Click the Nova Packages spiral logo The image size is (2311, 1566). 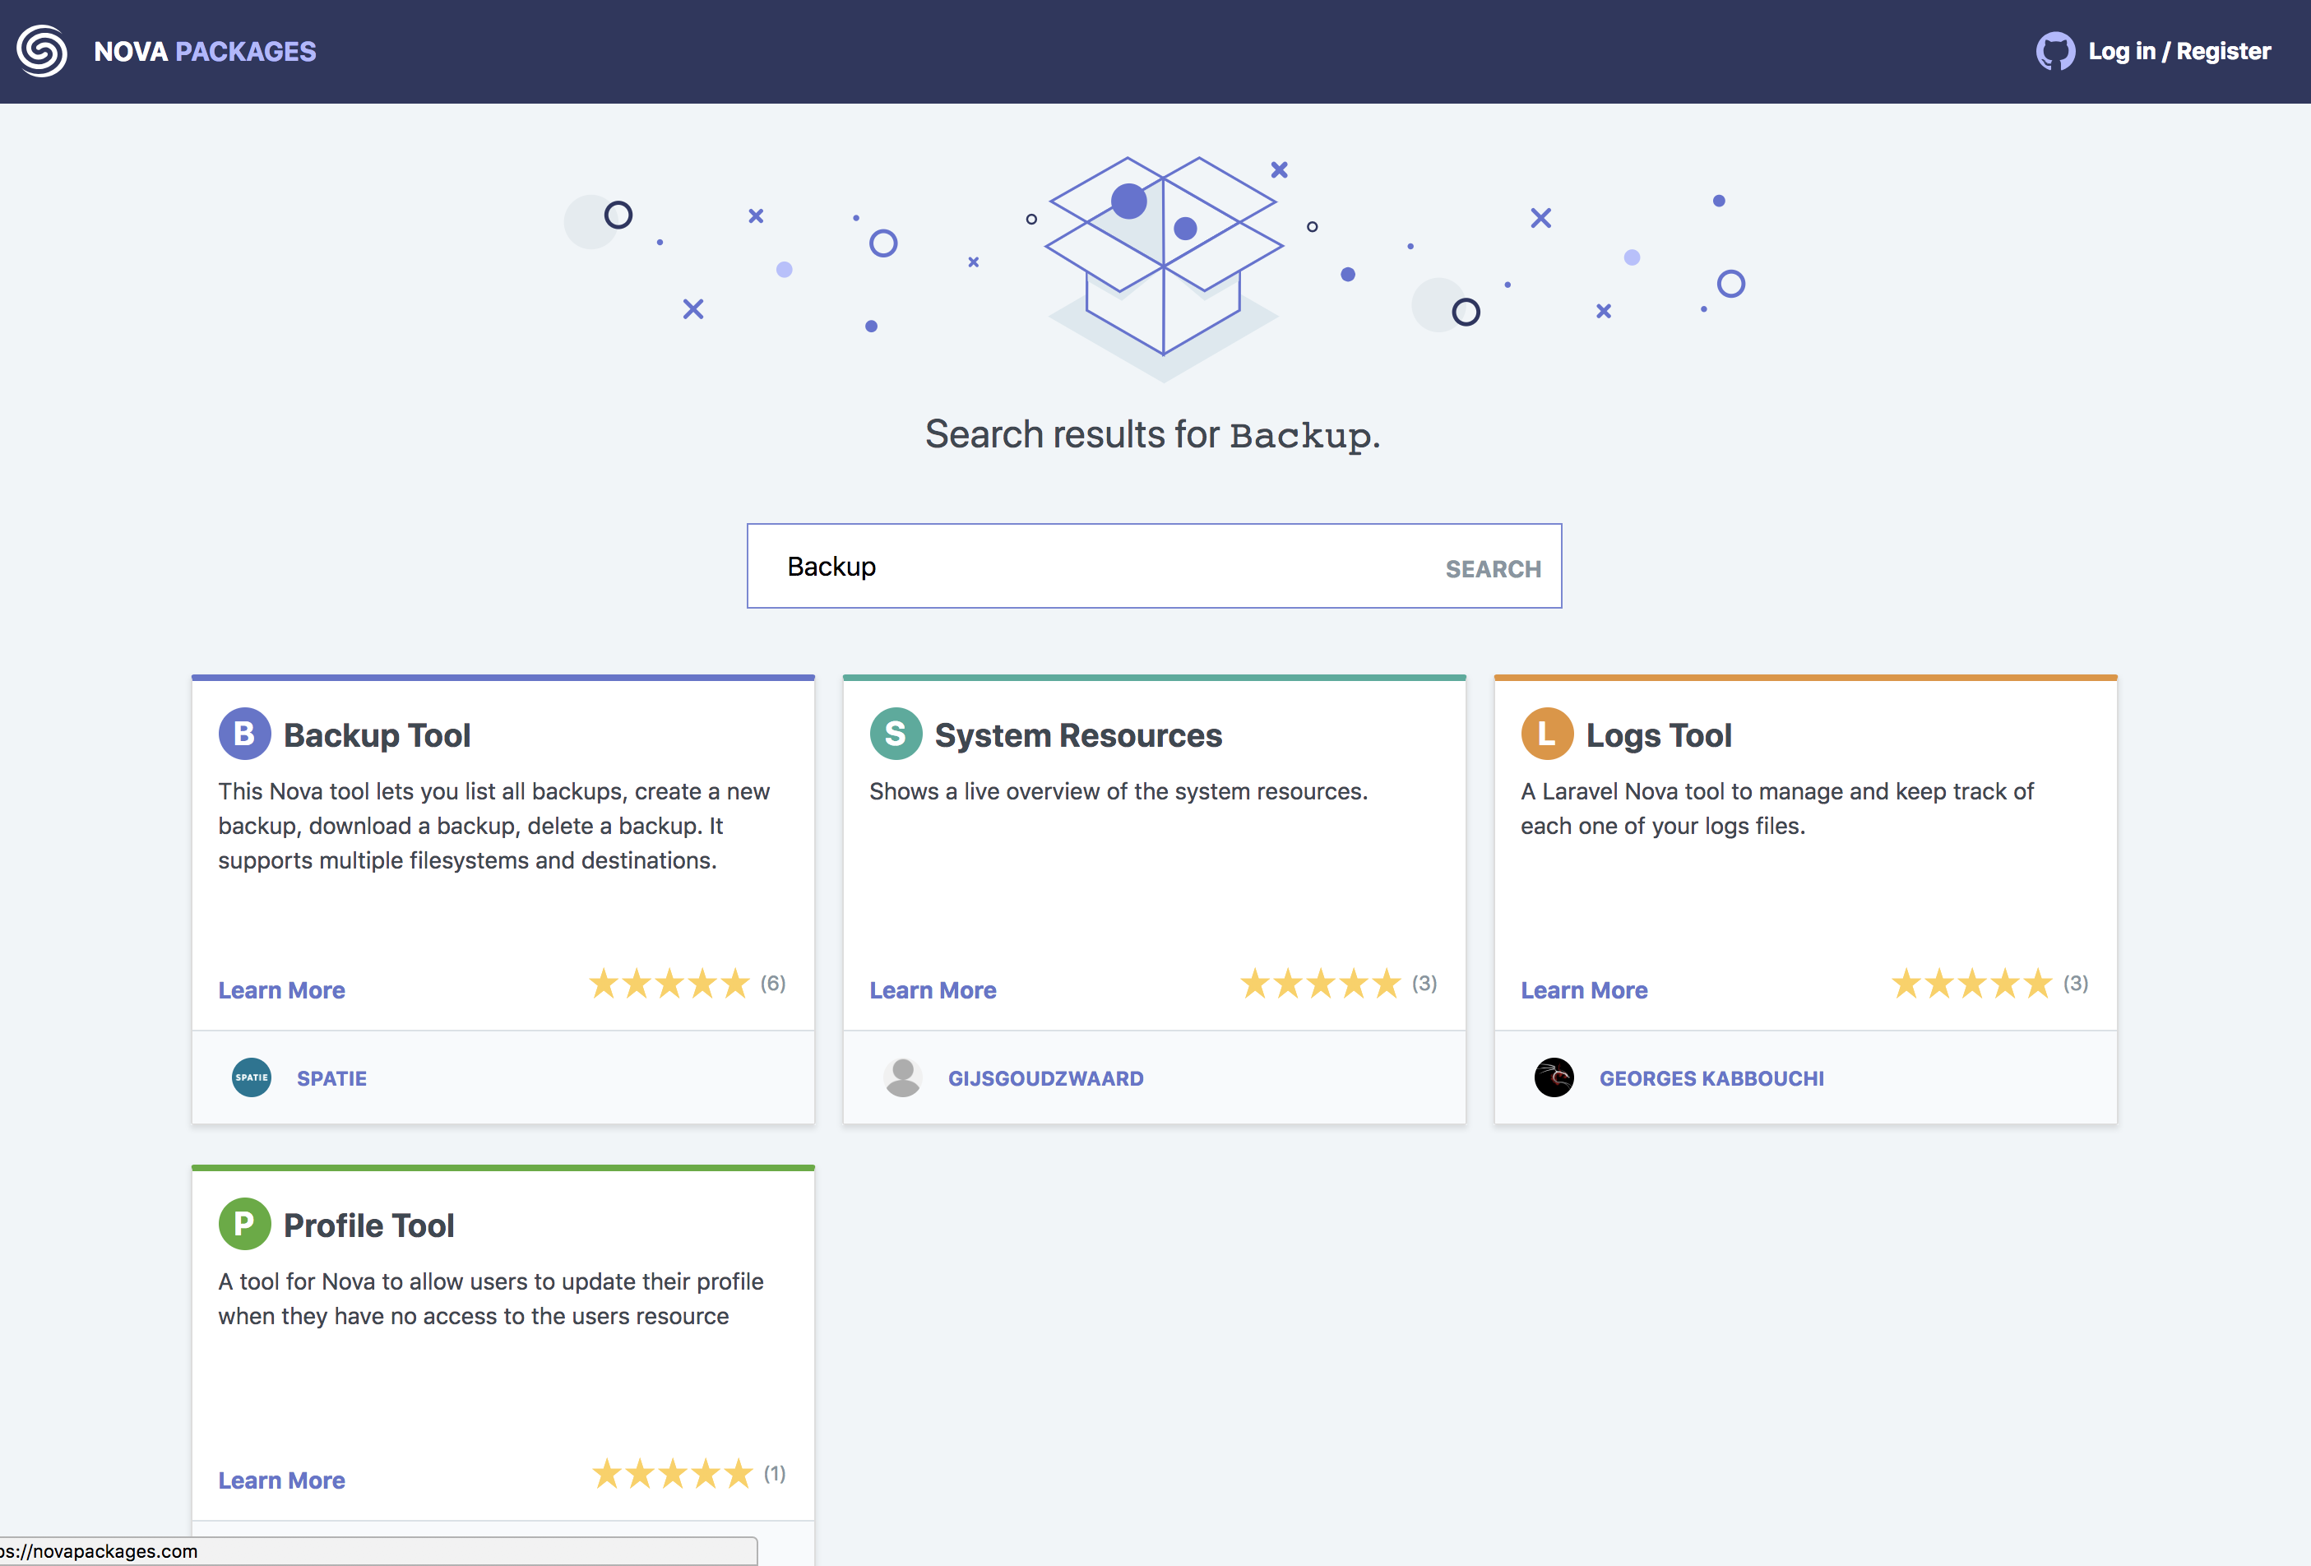[42, 51]
